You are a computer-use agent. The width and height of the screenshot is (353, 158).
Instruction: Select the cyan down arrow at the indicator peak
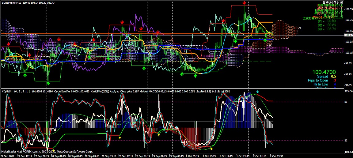point(258,92)
